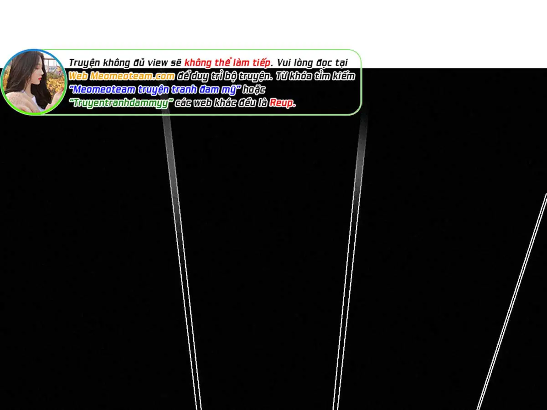Click the circular avatar photo in the banner
The image size is (547, 410).
(33, 82)
